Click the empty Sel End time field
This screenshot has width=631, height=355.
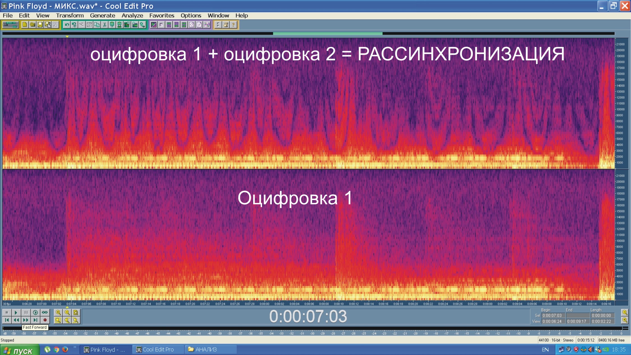[x=578, y=315]
